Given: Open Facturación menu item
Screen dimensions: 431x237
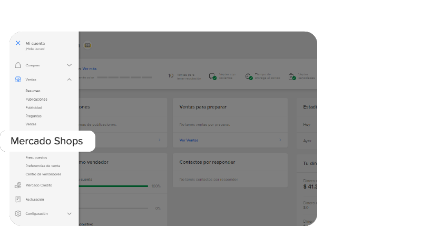Looking at the screenshot, I should [35, 200].
